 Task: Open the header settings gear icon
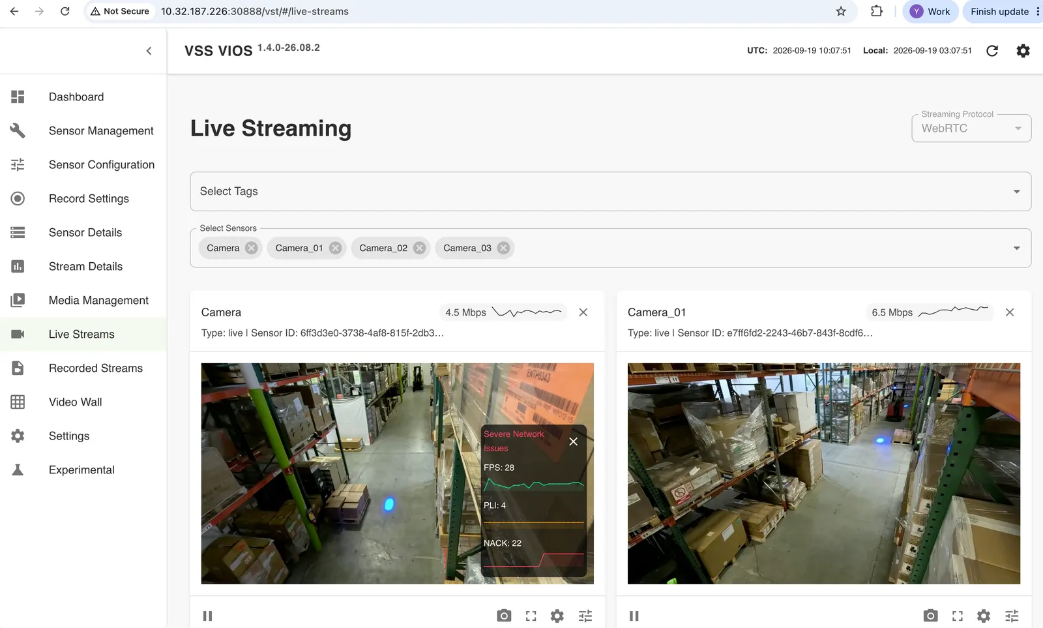(1023, 51)
